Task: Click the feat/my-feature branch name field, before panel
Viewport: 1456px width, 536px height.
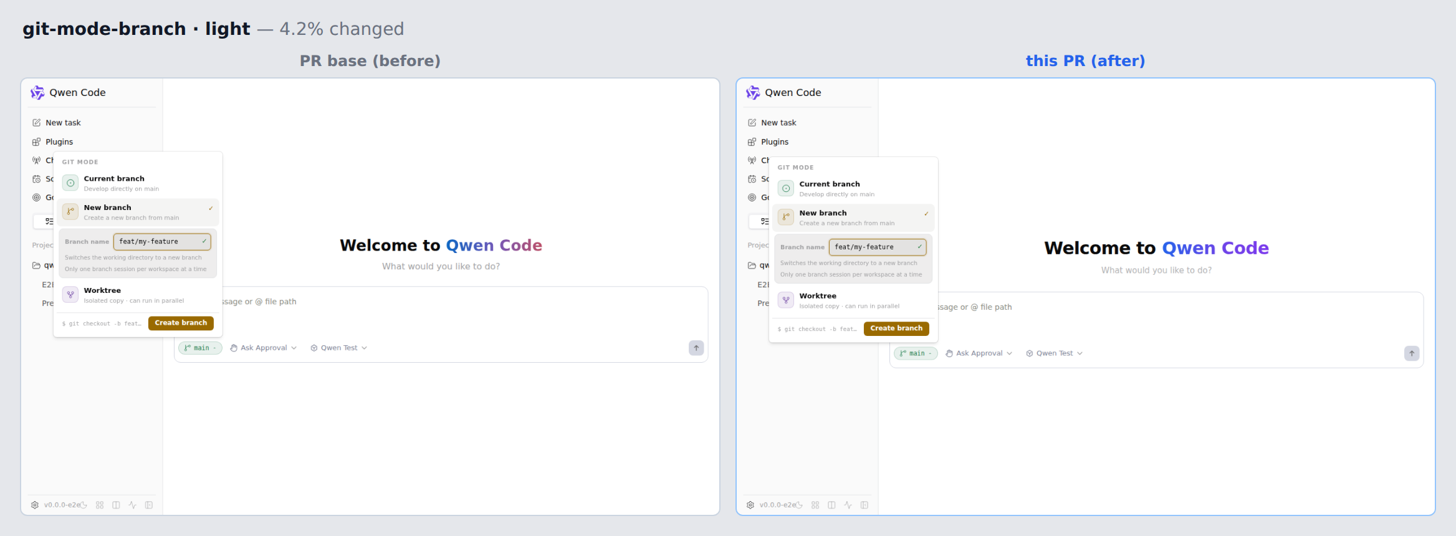Action: tap(162, 242)
